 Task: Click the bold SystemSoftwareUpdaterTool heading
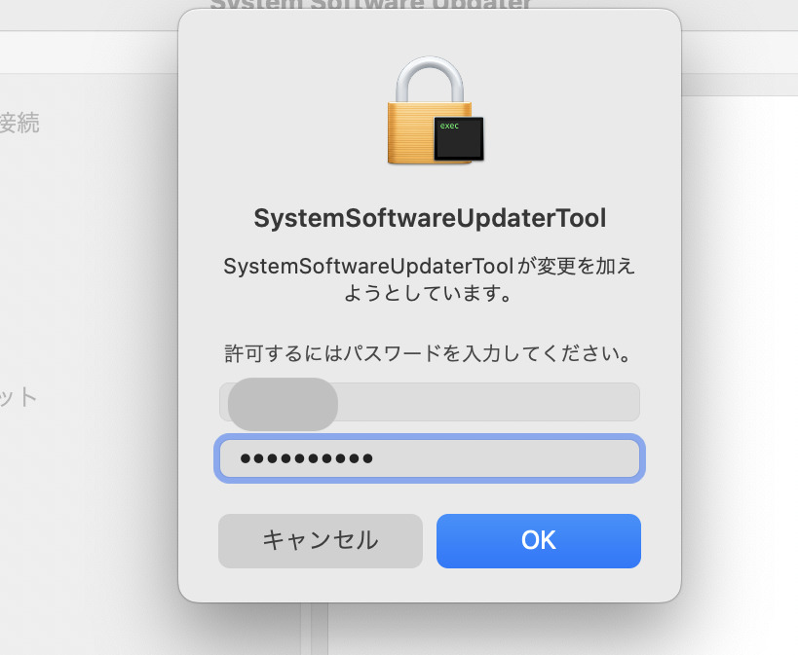(x=430, y=219)
